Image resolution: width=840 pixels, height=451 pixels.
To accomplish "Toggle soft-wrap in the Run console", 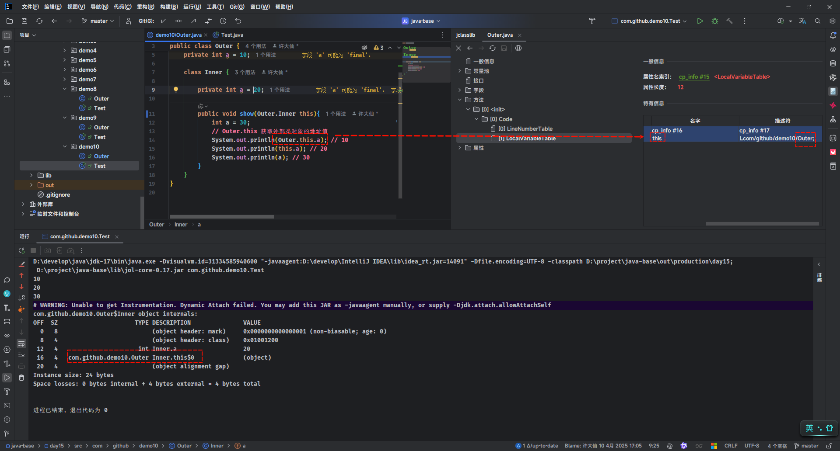I will coord(21,344).
